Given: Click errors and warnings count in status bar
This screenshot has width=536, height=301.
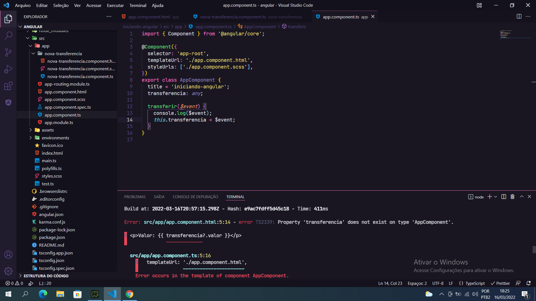Looking at the screenshot, I should pyautogui.click(x=14, y=283).
